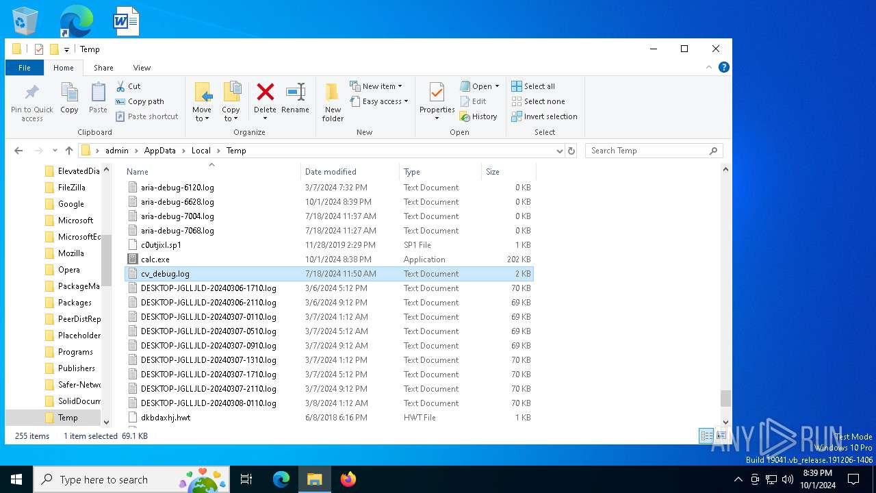Refresh the Temp folder view
The image size is (876, 493).
click(571, 151)
